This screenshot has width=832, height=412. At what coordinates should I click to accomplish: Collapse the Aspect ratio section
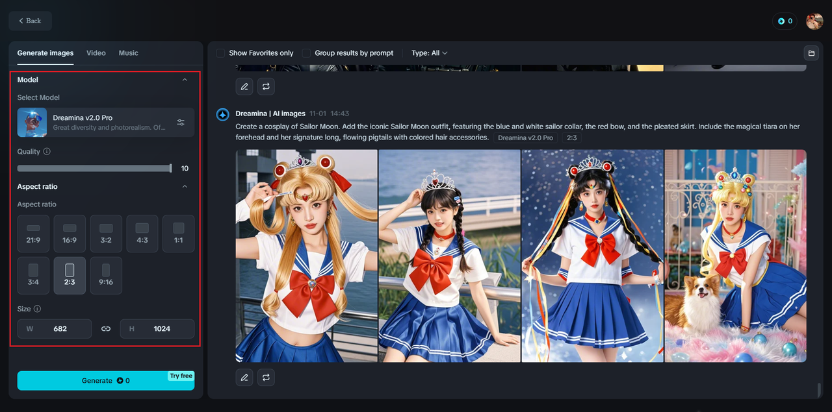coord(185,187)
